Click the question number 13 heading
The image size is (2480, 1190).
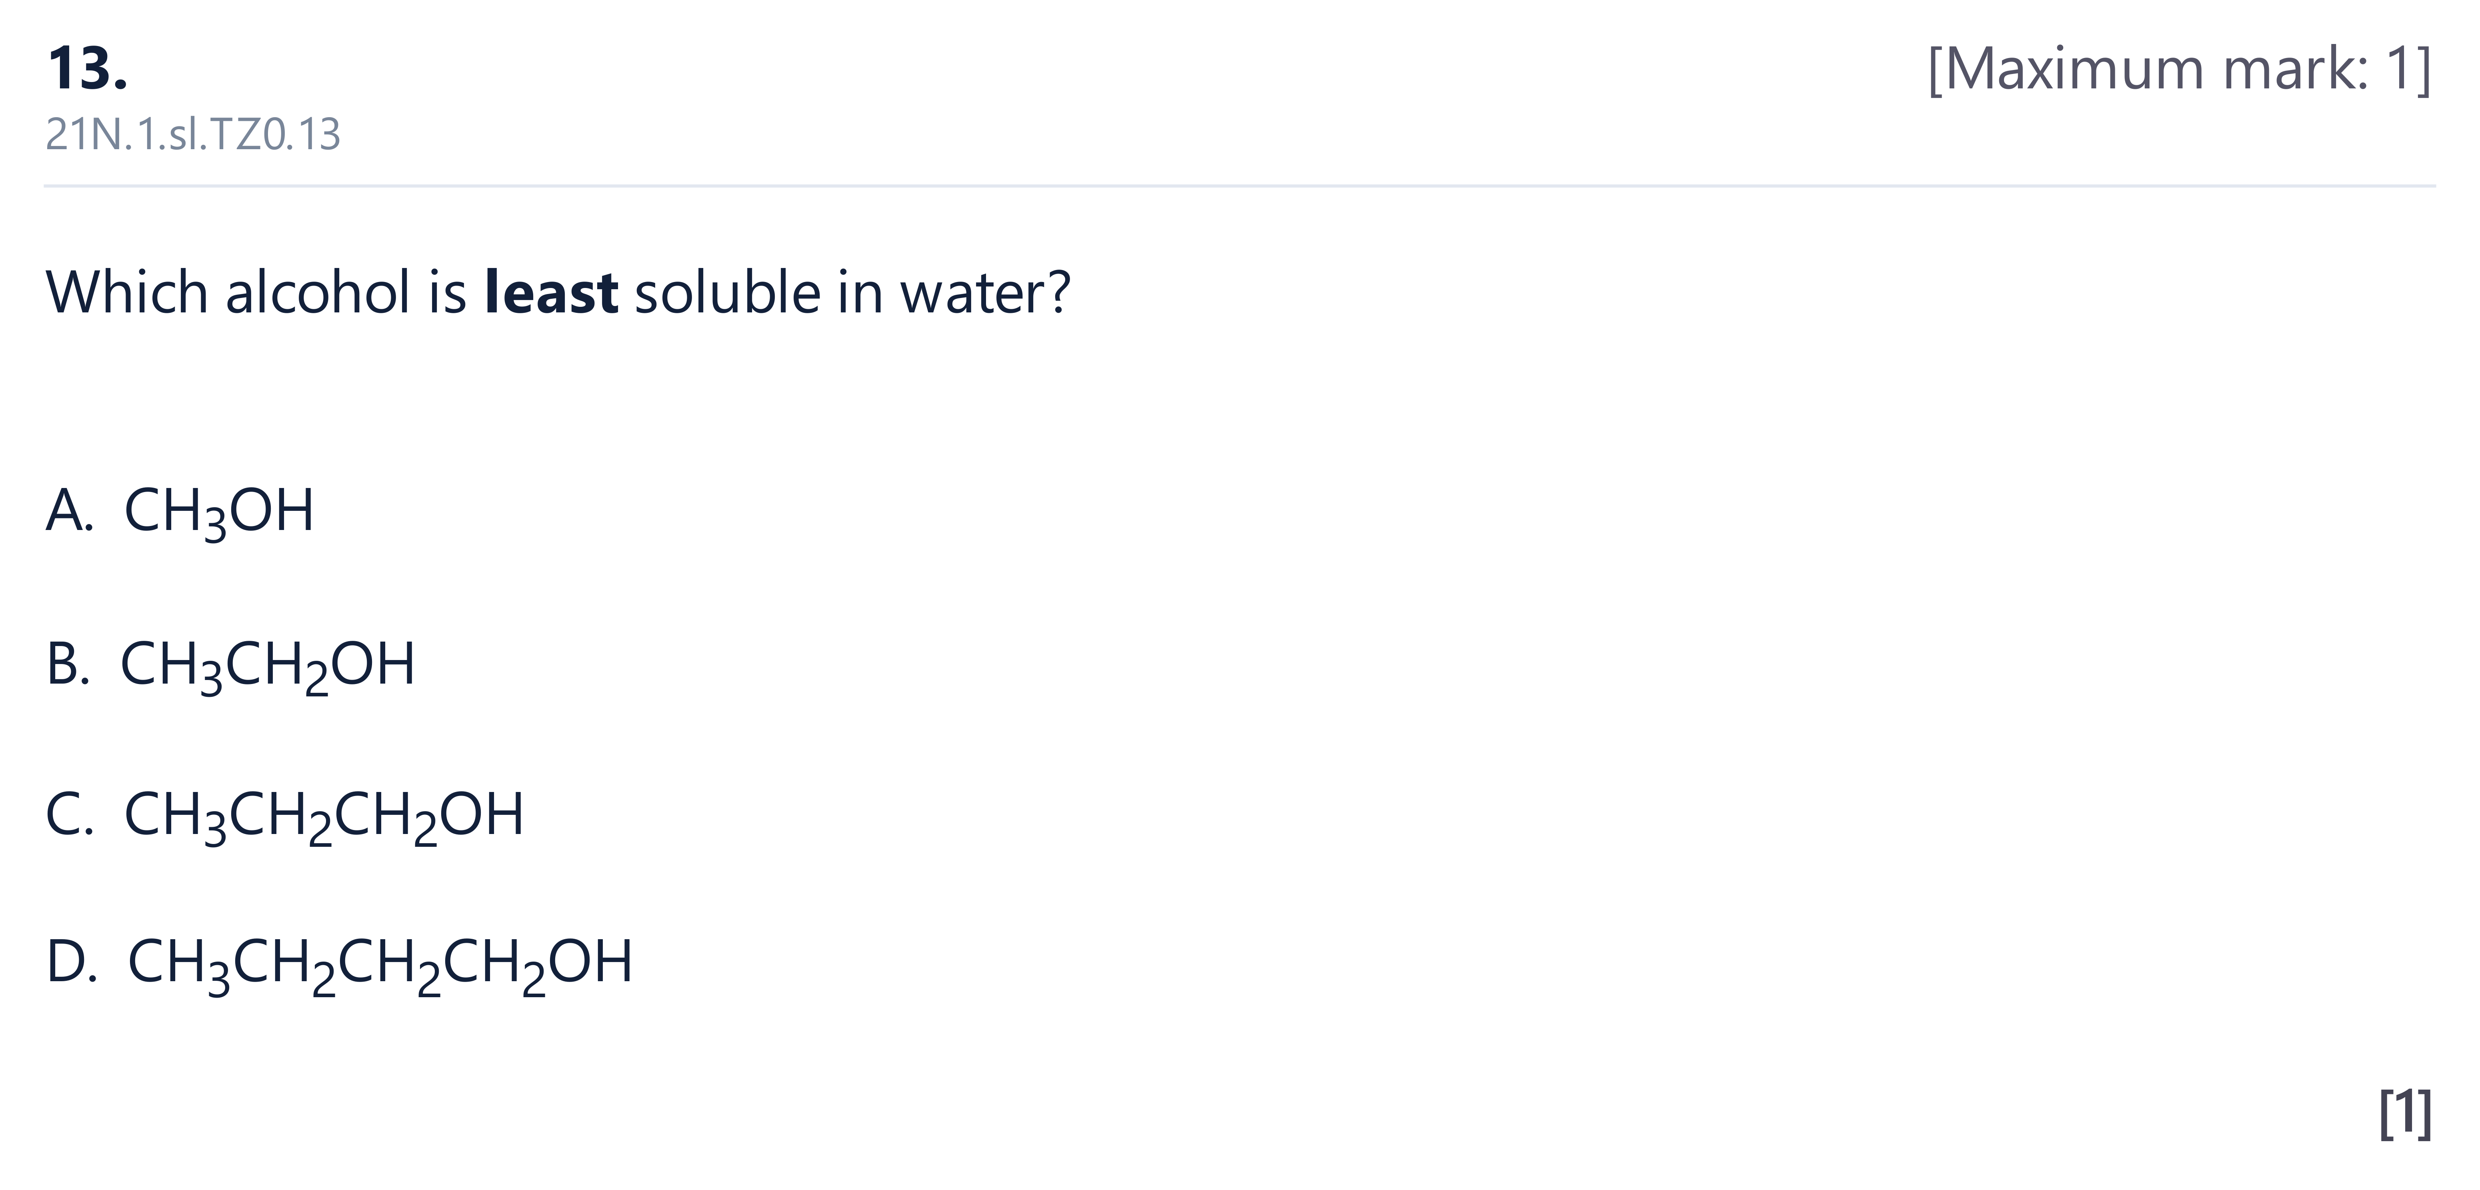pyautogui.click(x=87, y=69)
